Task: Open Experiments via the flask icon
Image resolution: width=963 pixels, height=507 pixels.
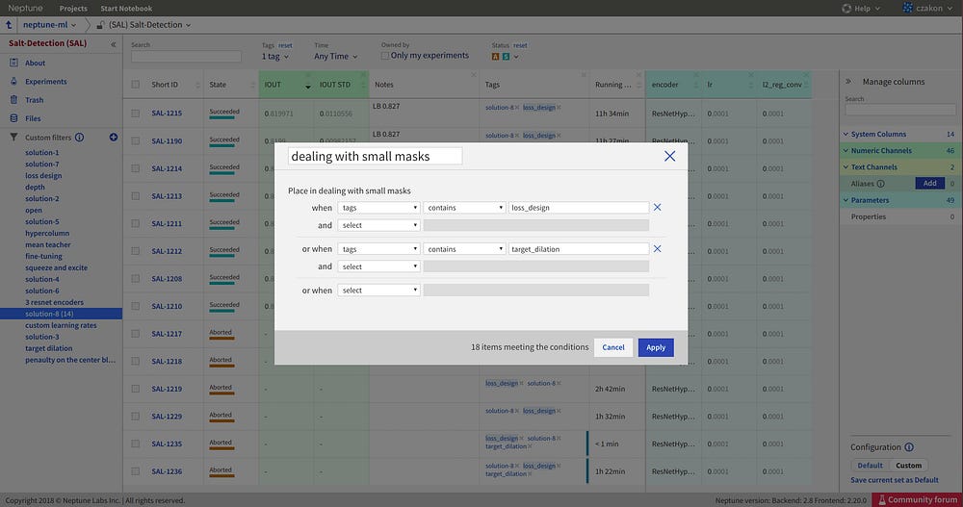Action: click(13, 81)
